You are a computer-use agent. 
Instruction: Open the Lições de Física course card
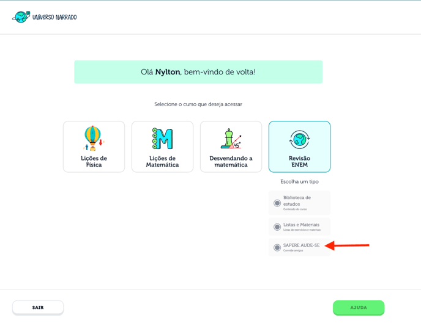94,161
